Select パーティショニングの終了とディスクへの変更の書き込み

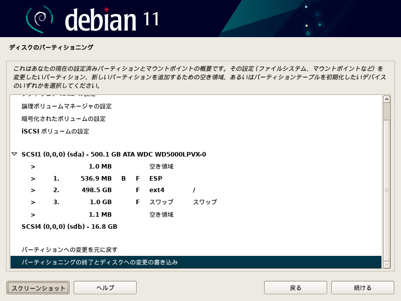pos(99,262)
